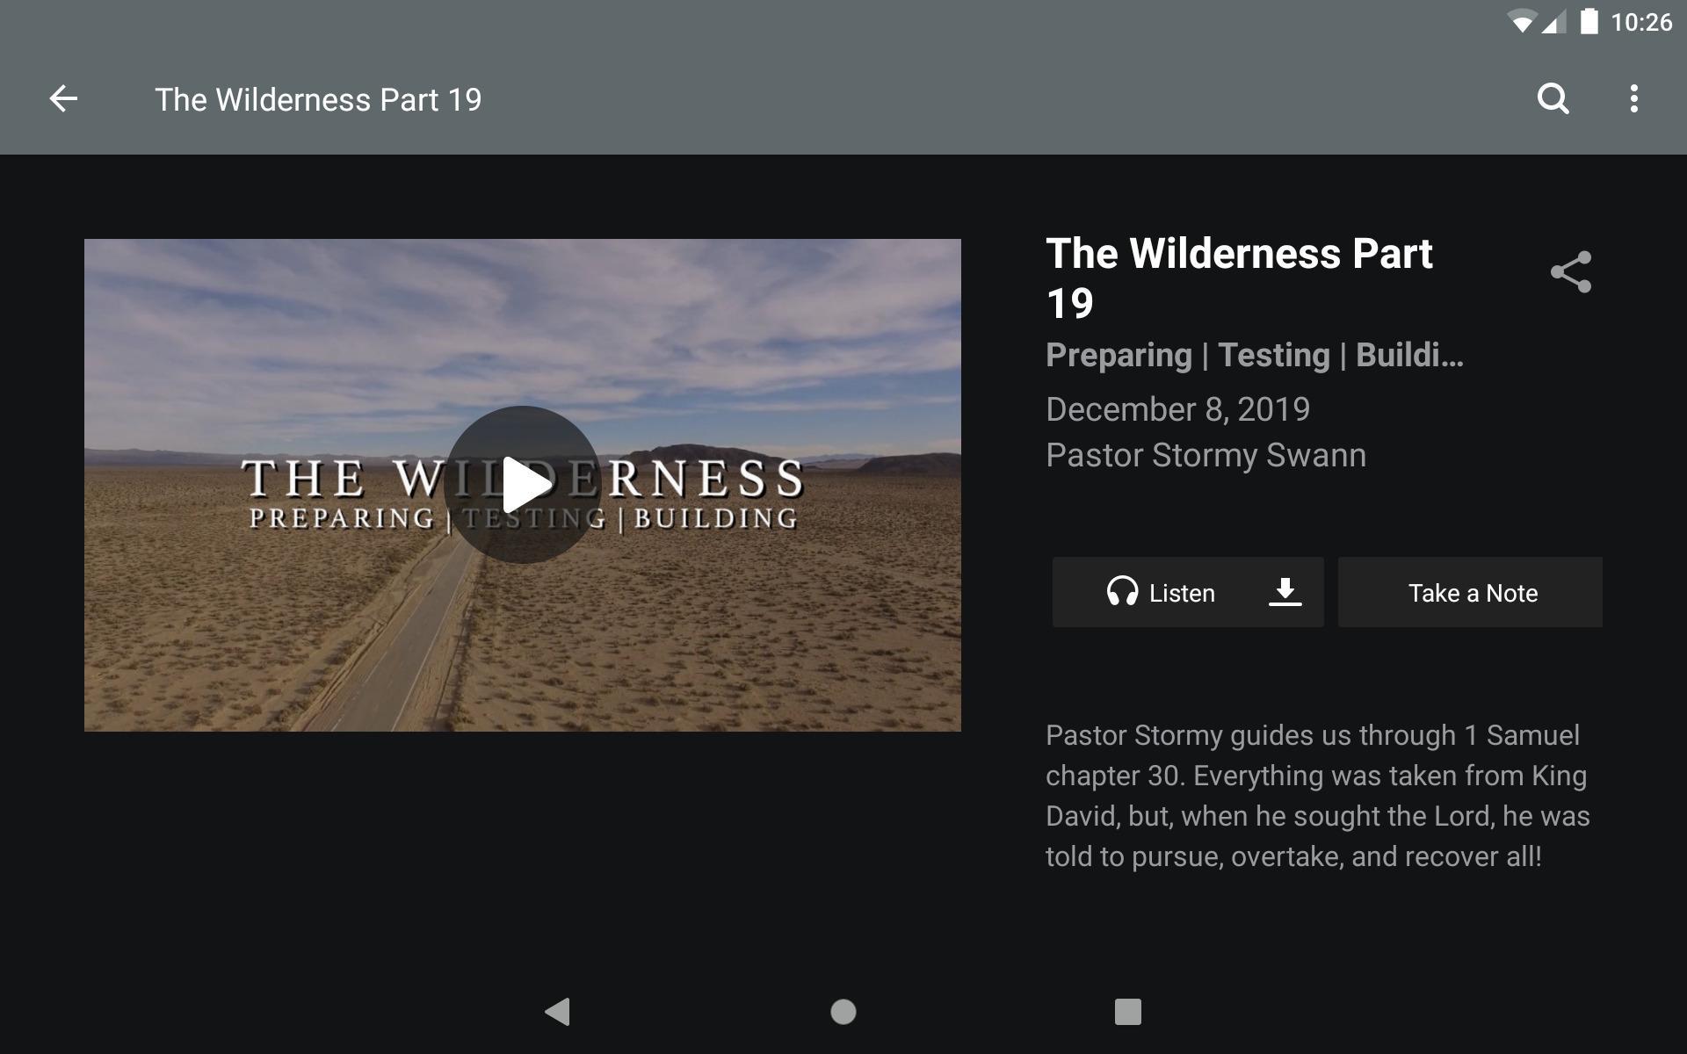
Task: Tap toolbar title The Wilderness Part 19
Action: pos(318,99)
